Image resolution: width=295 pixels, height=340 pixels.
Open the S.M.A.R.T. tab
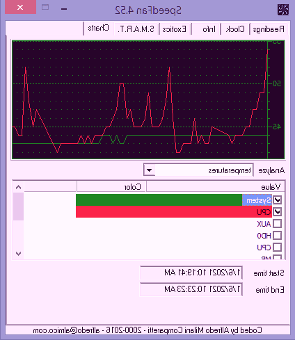(x=136, y=29)
